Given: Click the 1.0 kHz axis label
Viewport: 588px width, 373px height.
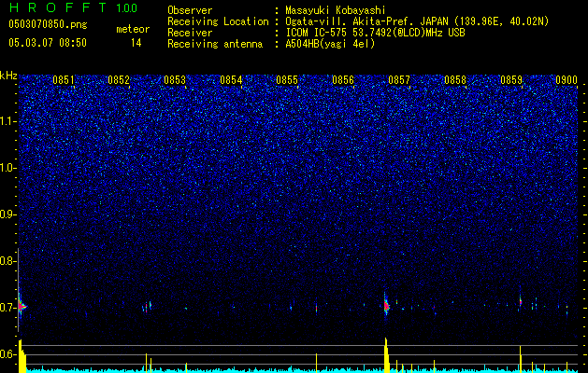Looking at the screenshot, I should click(x=8, y=168).
